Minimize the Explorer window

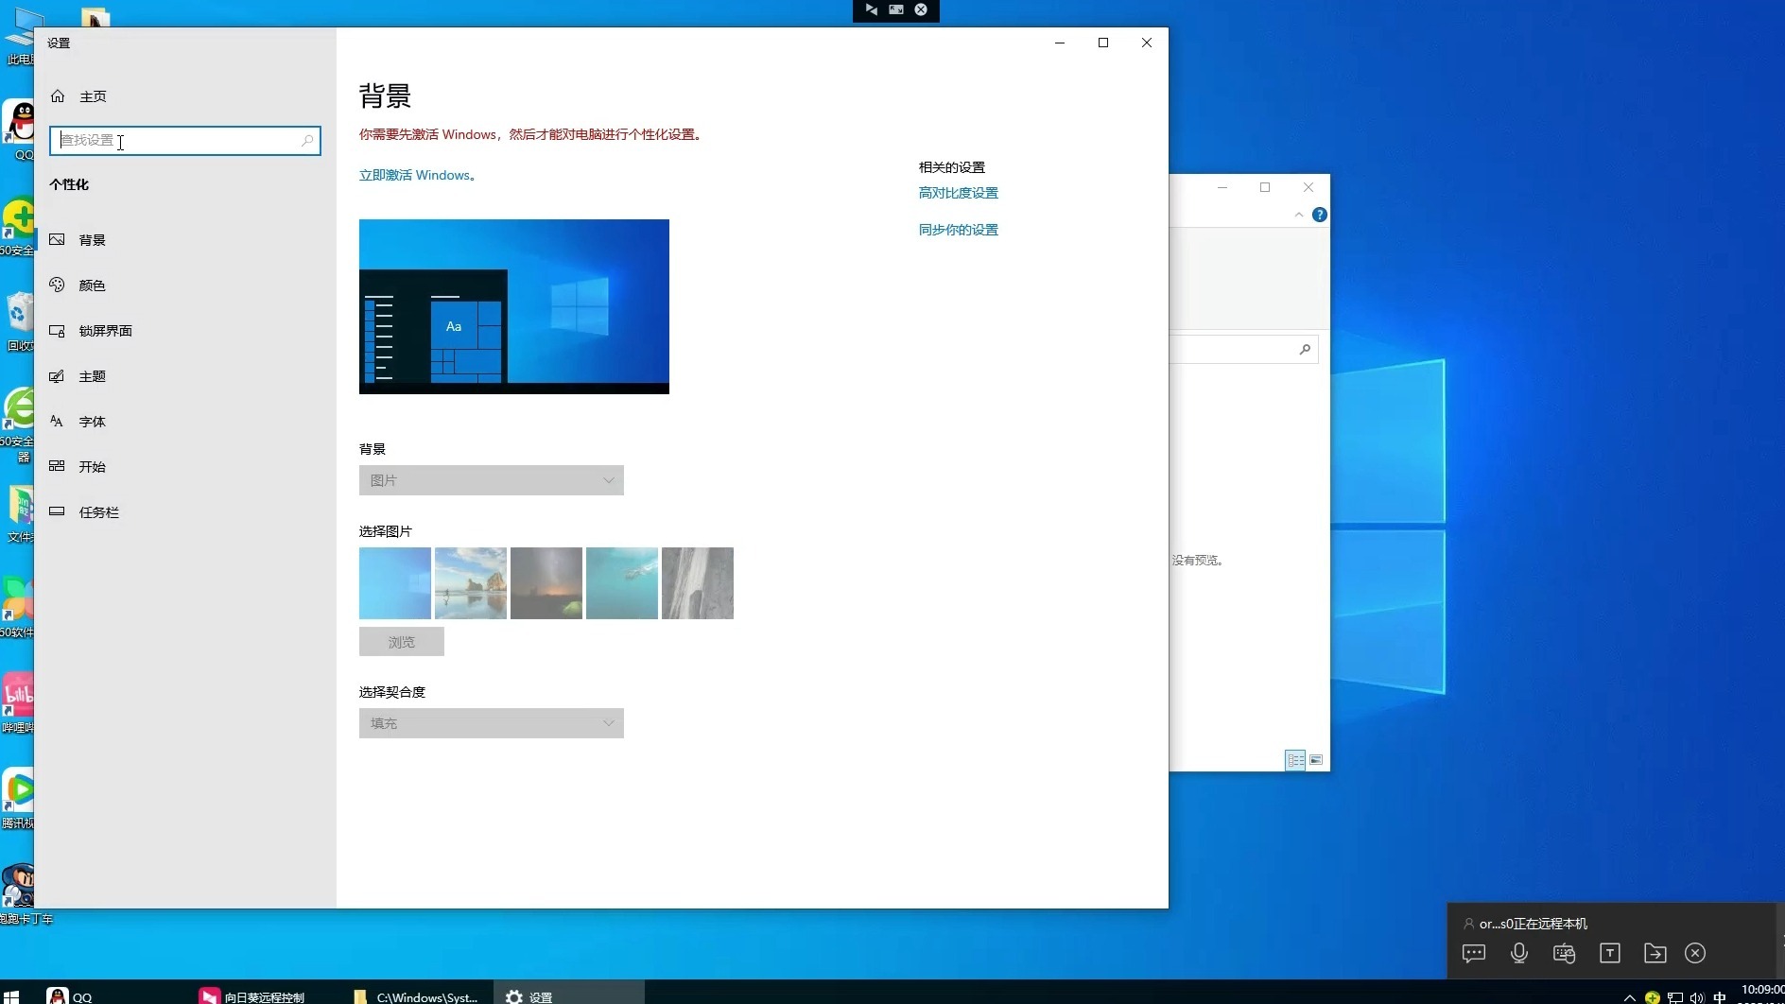click(x=1222, y=187)
